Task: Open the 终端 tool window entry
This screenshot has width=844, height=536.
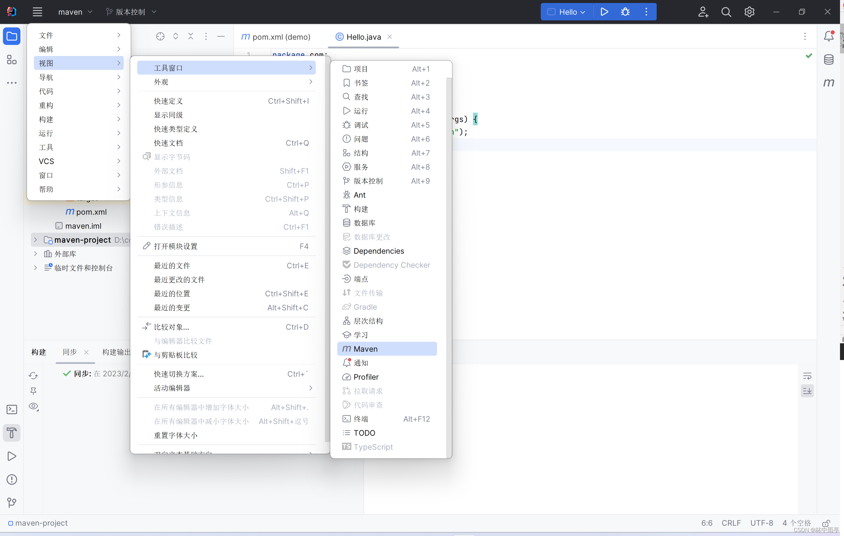Action: click(387, 419)
